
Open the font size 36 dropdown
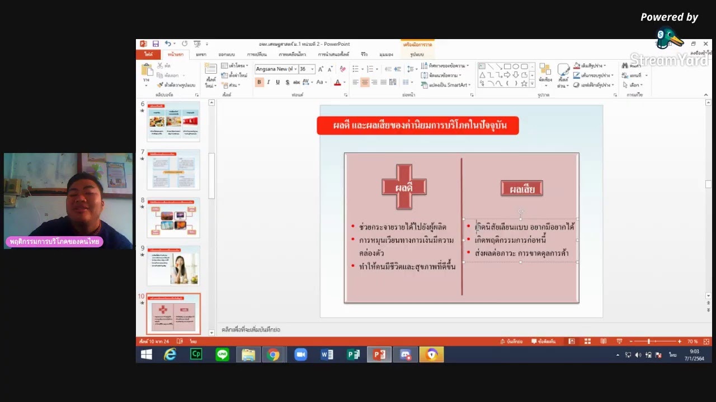(312, 69)
